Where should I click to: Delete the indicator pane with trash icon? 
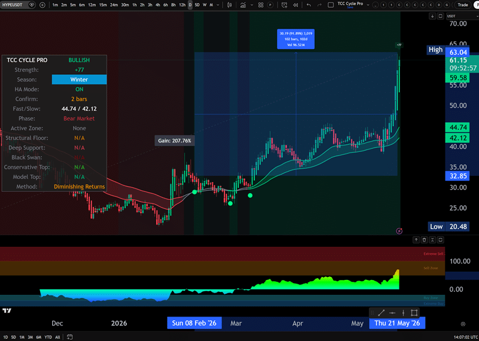(x=424, y=240)
